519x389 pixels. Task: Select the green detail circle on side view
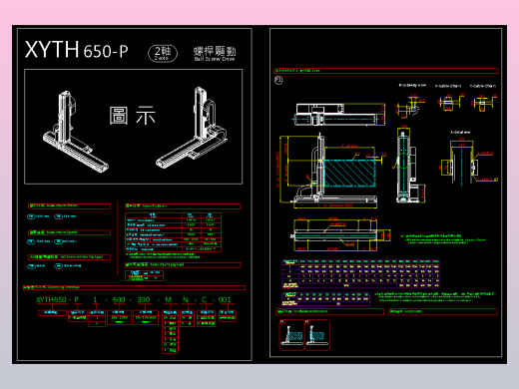[x=403, y=161]
